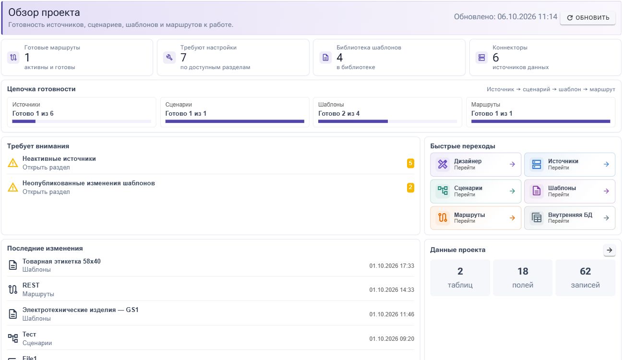Click the Обновить refresh button
The image size is (624, 360).
(588, 18)
